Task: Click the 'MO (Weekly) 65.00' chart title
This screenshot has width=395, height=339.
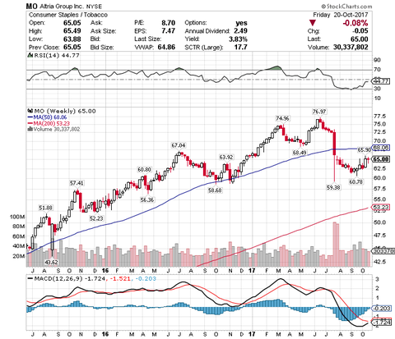Action: click(65, 111)
